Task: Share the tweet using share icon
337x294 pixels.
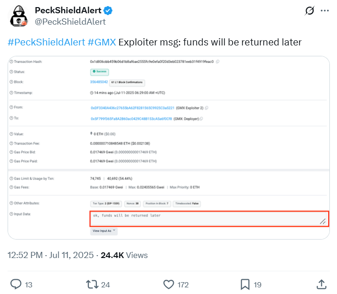Action: pos(321,284)
